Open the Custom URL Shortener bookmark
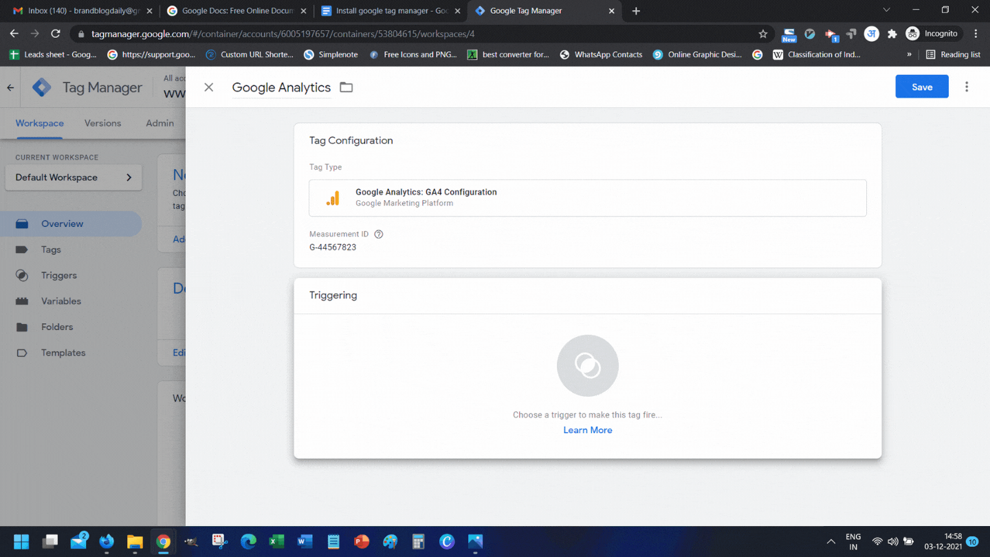This screenshot has width=990, height=557. 250,54
